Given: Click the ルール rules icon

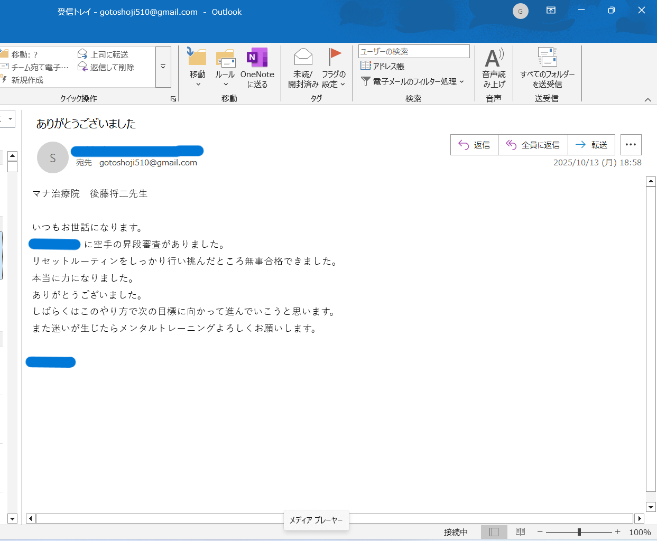Looking at the screenshot, I should pyautogui.click(x=225, y=59).
